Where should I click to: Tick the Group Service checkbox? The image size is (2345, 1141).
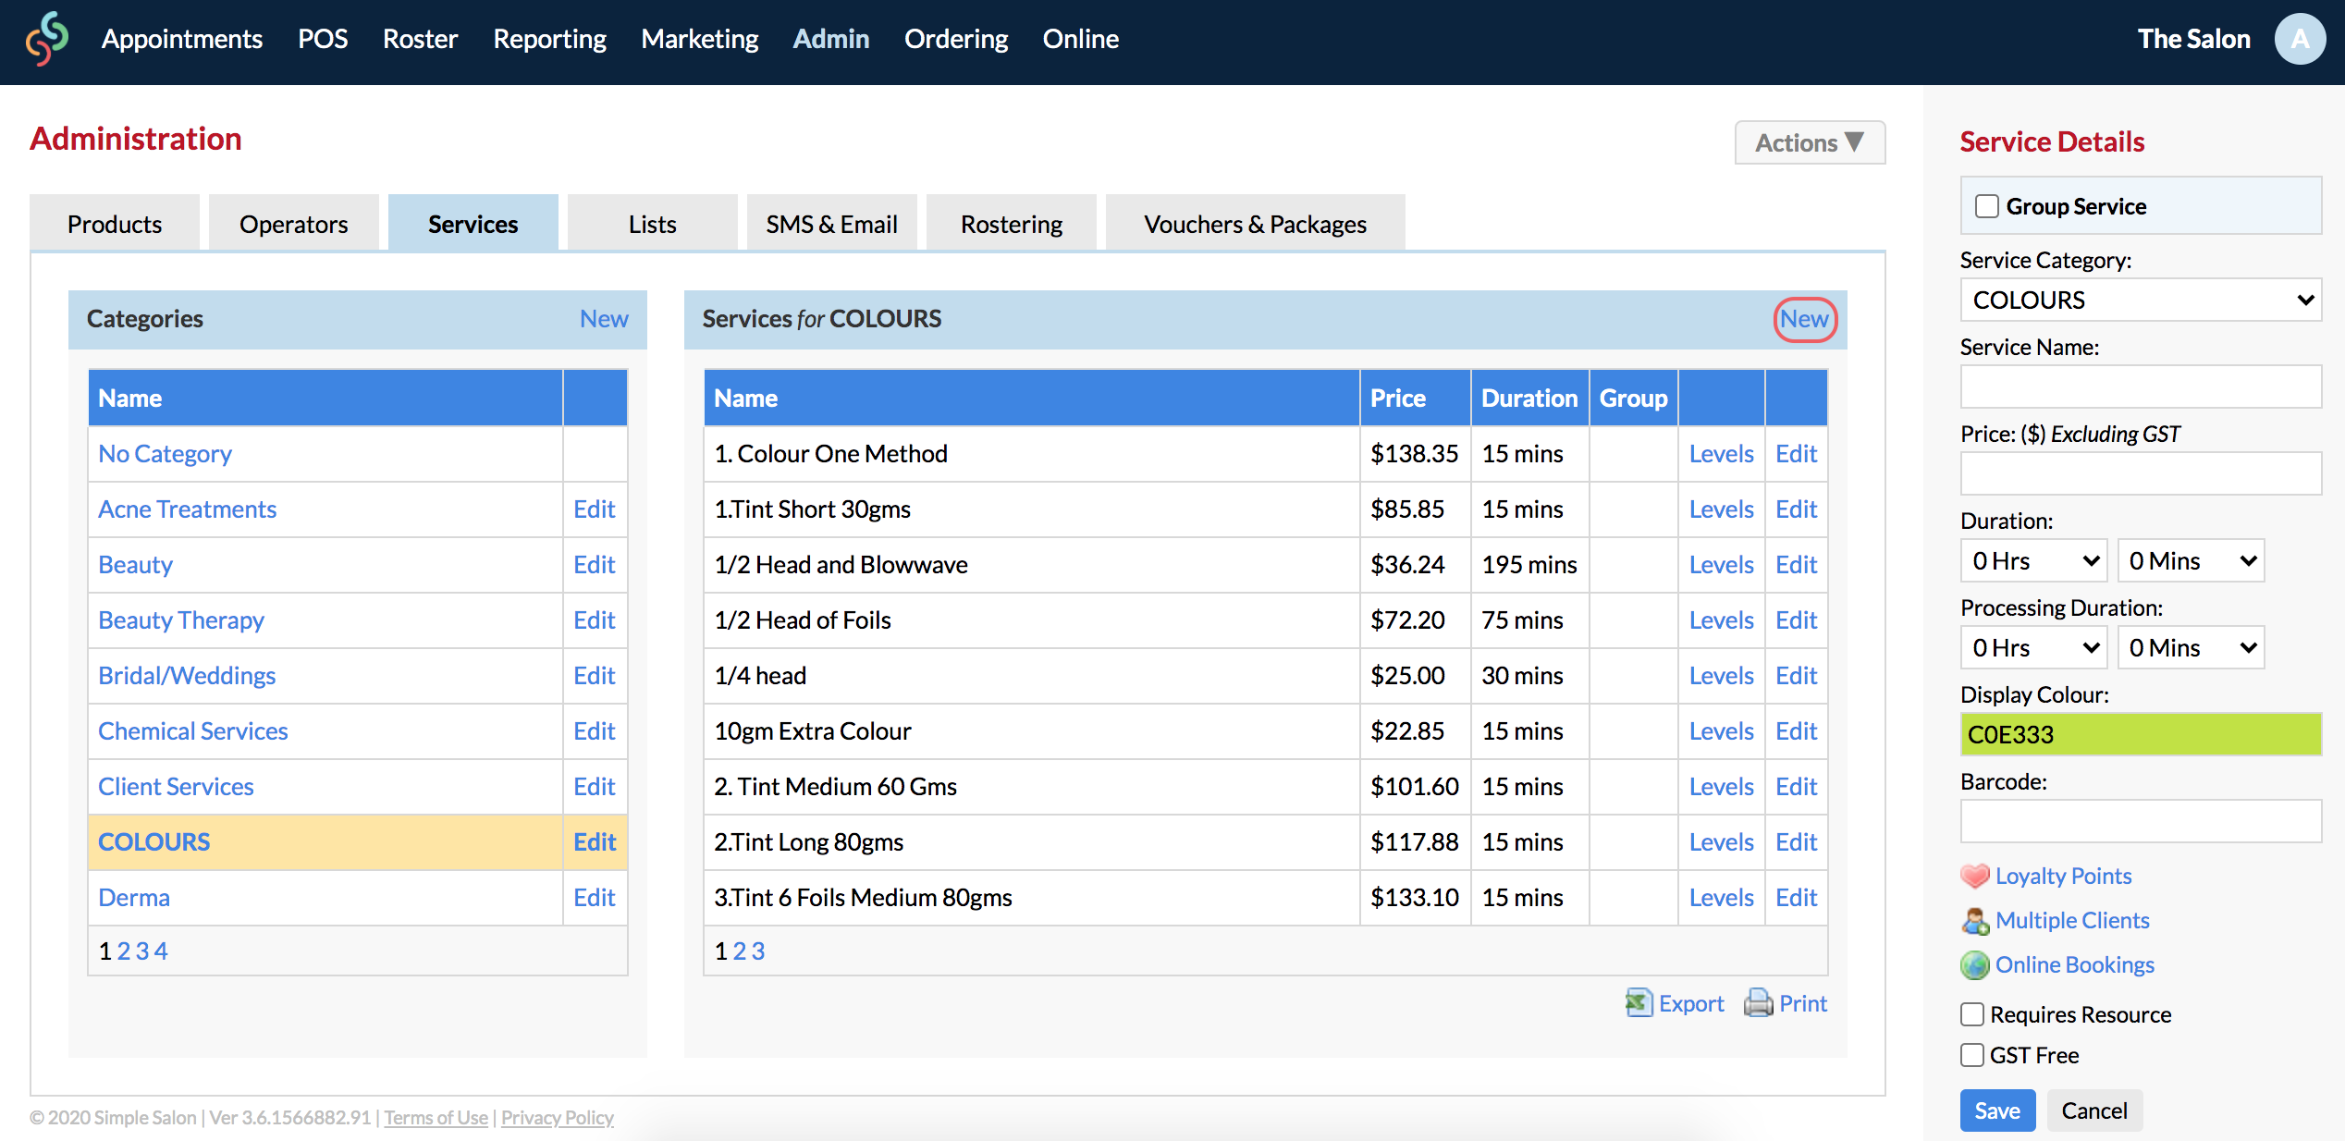click(x=1986, y=206)
